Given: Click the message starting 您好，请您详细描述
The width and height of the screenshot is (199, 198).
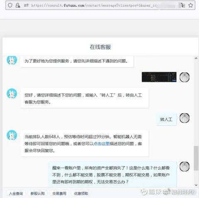Looking at the screenshot, I should [85, 98].
